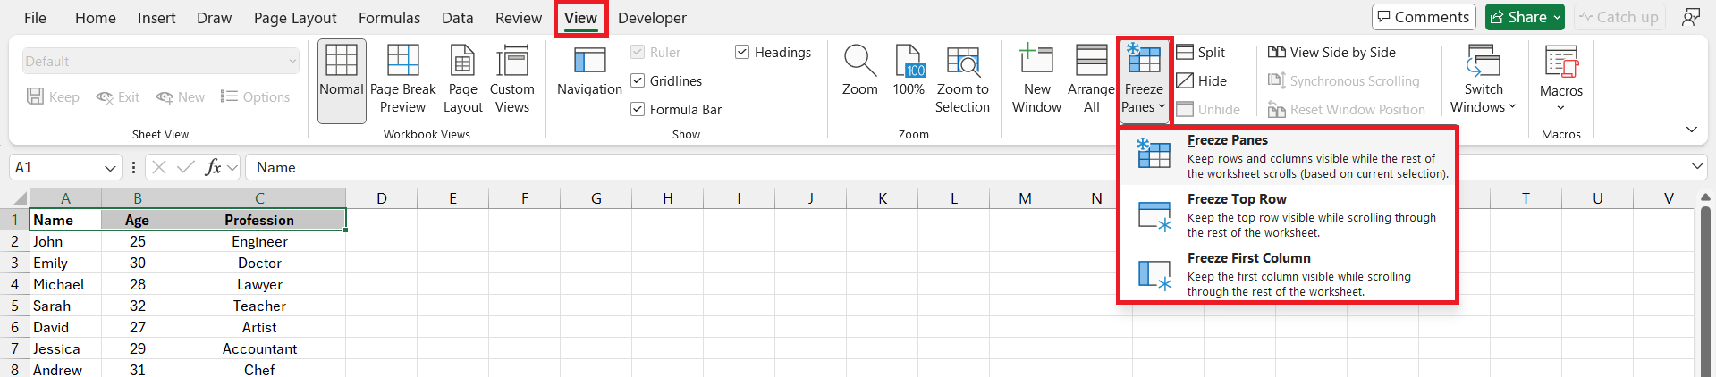The width and height of the screenshot is (1716, 377).
Task: Open the File tab
Action: tap(35, 18)
